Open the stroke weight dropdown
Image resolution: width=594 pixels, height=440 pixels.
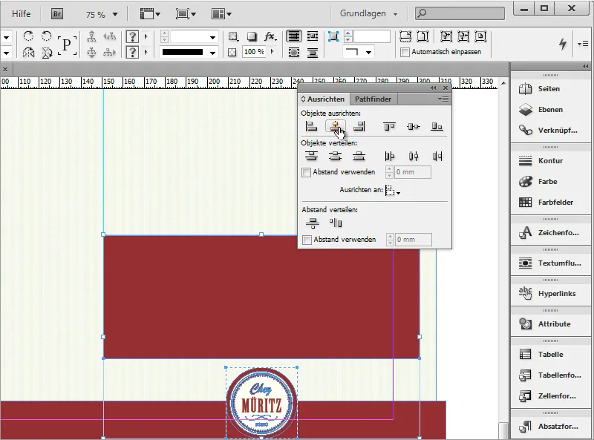(213, 37)
